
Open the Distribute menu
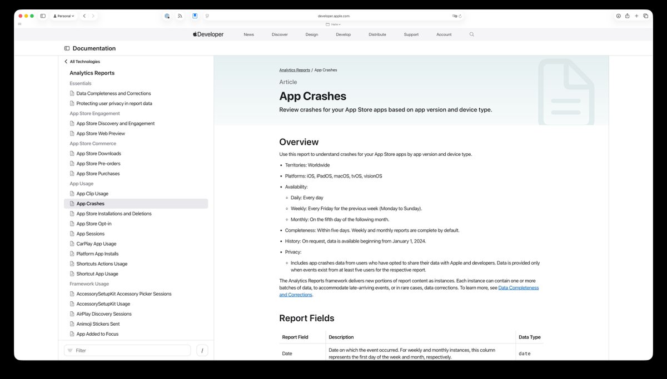click(377, 34)
